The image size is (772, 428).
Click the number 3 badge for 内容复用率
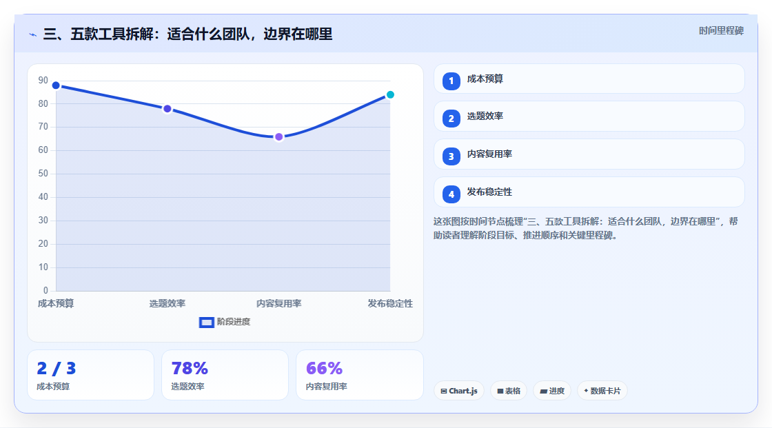point(451,156)
